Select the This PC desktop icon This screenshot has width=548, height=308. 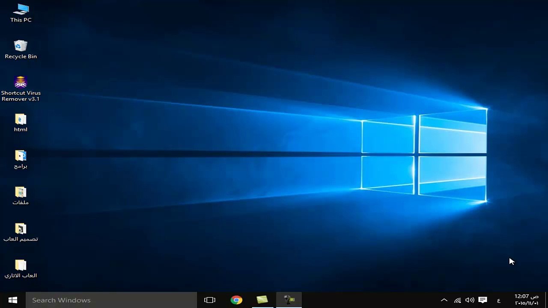pos(21,13)
